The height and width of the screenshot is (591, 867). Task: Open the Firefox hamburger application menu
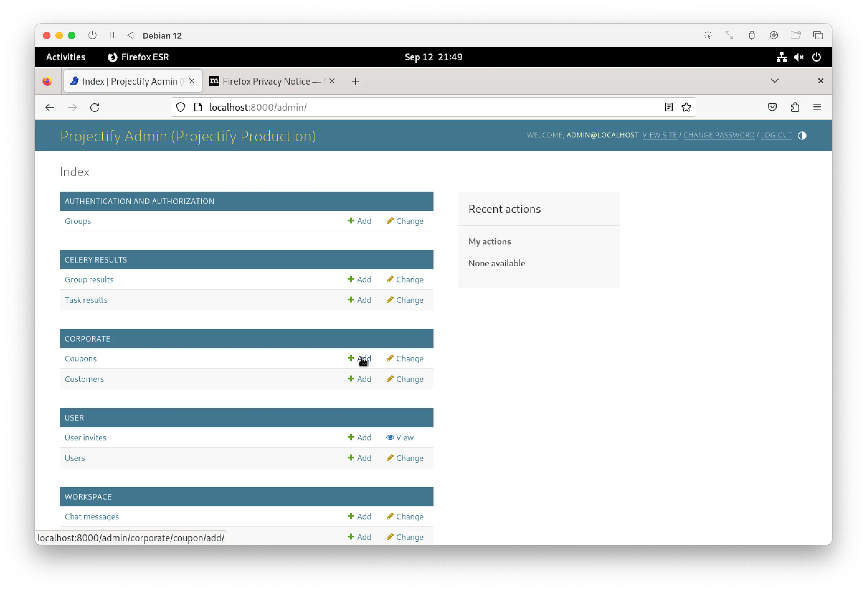(817, 107)
